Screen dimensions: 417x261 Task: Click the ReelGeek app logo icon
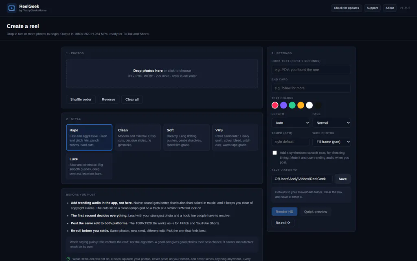[x=11, y=8]
